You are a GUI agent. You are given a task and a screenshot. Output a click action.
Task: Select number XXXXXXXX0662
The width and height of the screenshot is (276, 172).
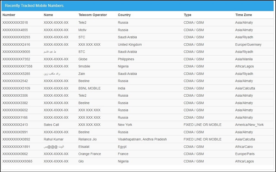coord(15,154)
